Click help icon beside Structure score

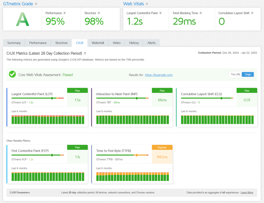click(99, 13)
